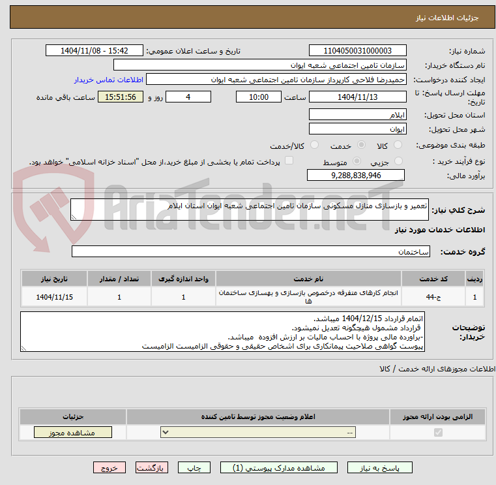The width and height of the screenshot is (496, 485).
Task: Click the resize handle of description box
Action: 74,217
